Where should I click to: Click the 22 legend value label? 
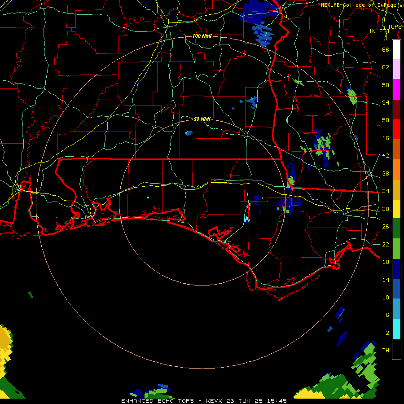[x=386, y=244]
